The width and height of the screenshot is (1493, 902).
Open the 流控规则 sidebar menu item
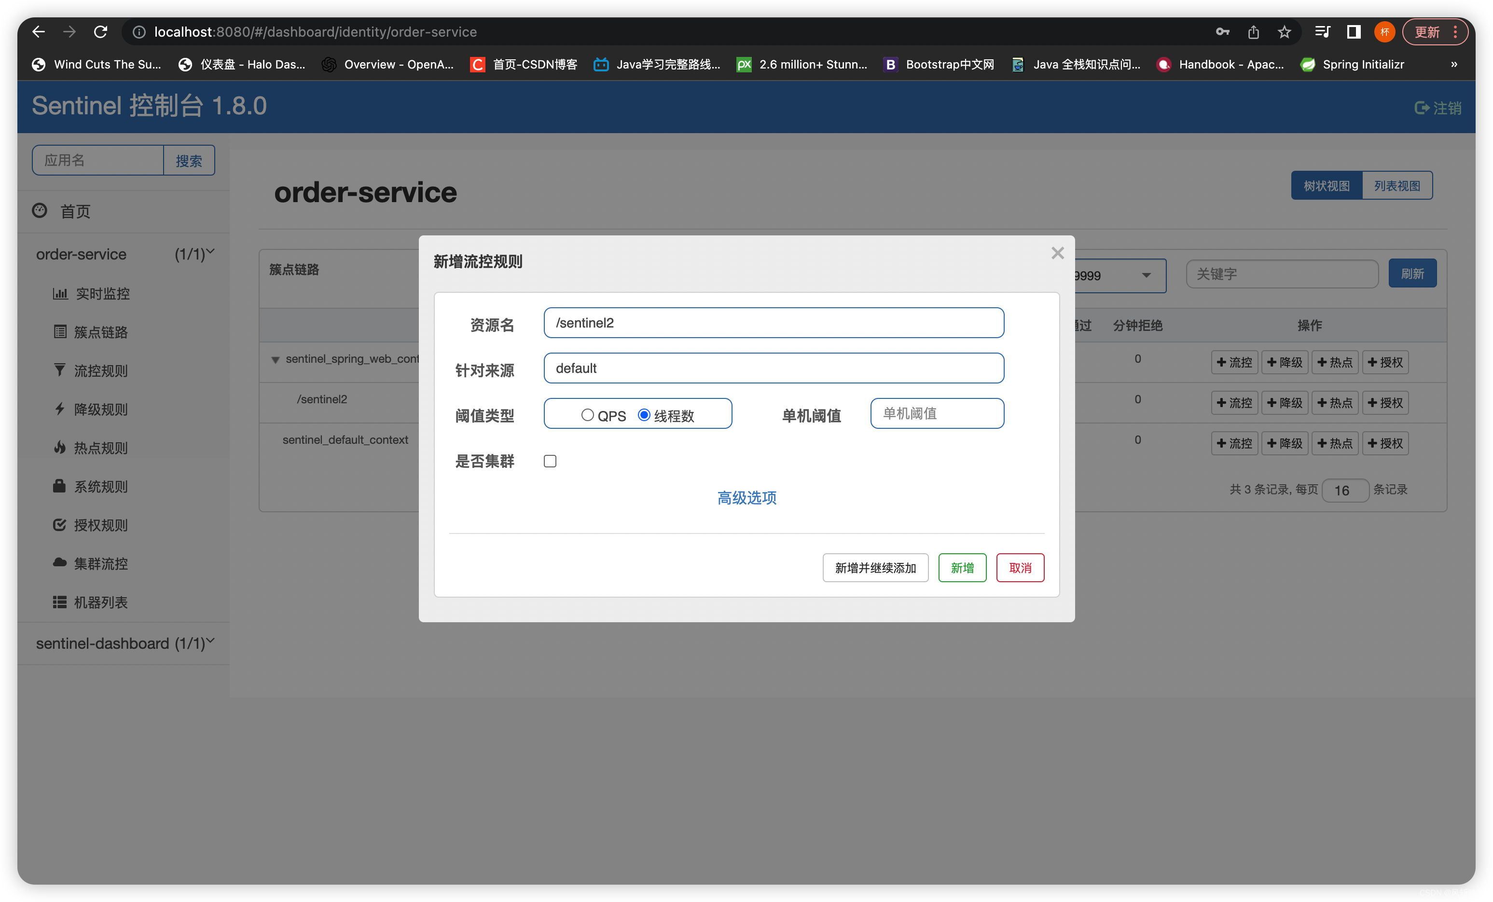coord(100,371)
